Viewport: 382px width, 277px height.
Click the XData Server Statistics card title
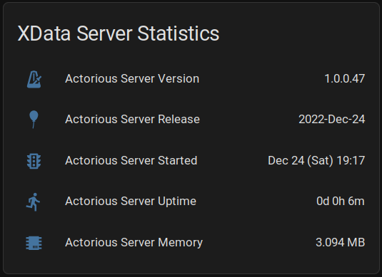pyautogui.click(x=119, y=33)
